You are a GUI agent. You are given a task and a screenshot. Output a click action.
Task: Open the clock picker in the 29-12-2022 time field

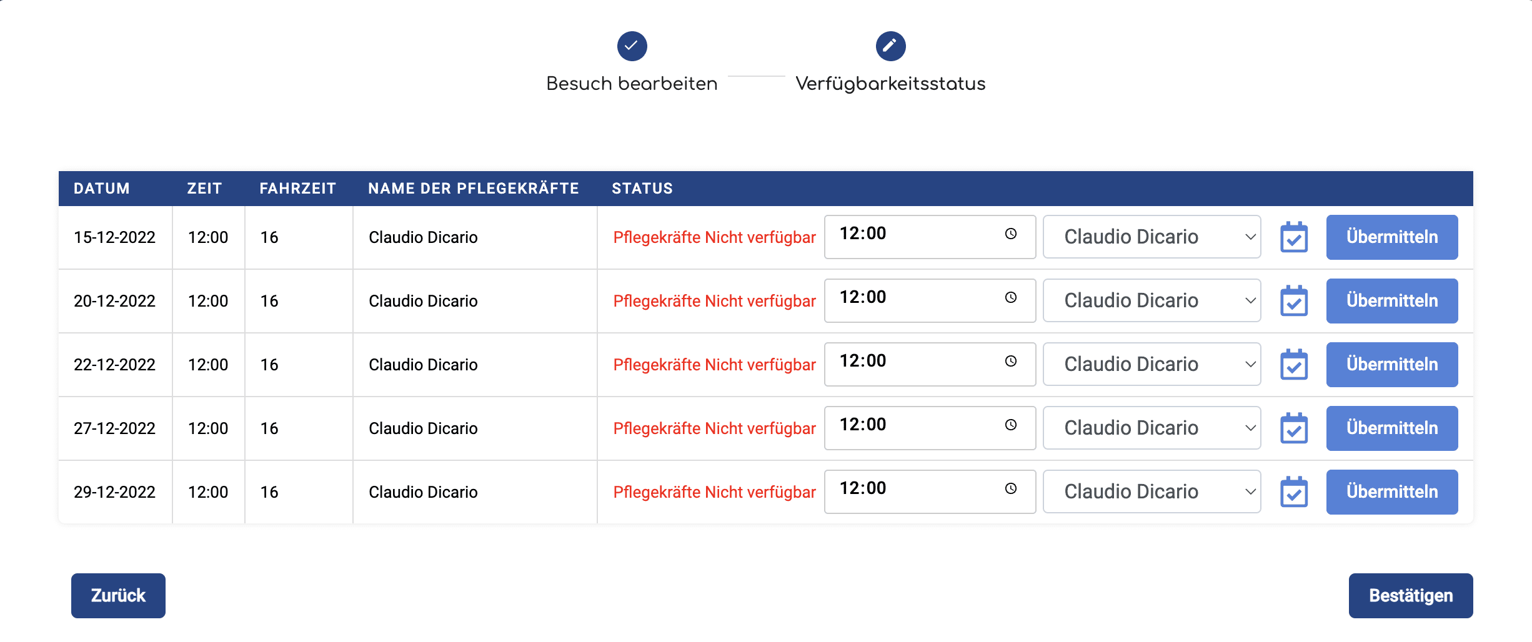pos(1011,488)
